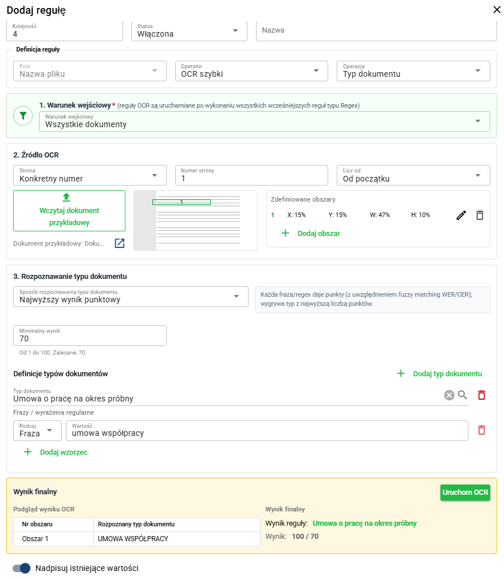Clear the document type field with X icon

click(449, 396)
